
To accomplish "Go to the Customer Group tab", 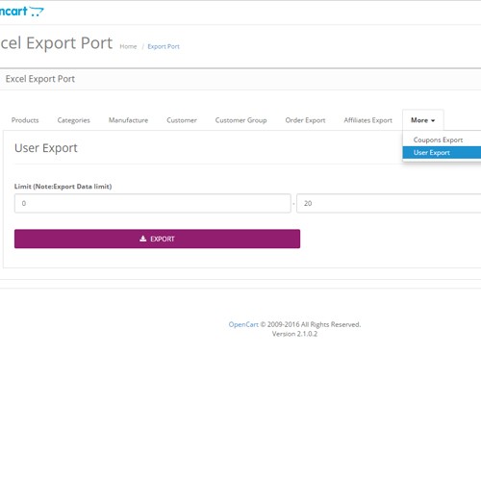I will (240, 120).
